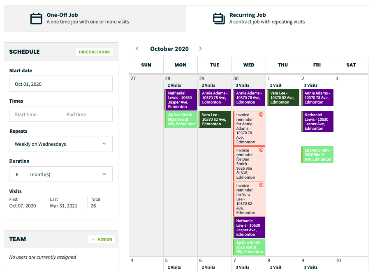Image resolution: width=375 pixels, height=274 pixels.
Task: Click the SUN column header
Action: coord(146,65)
